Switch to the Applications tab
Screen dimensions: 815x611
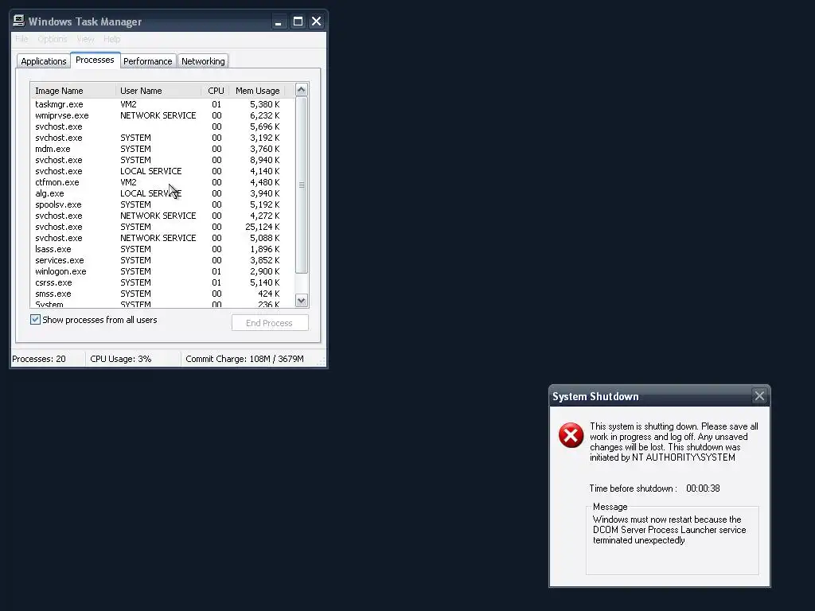(x=44, y=61)
